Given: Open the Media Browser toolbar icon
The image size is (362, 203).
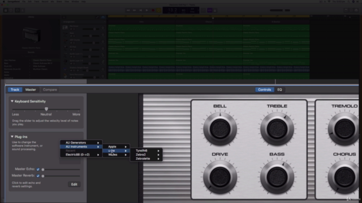Looking at the screenshot, I should click(357, 10).
